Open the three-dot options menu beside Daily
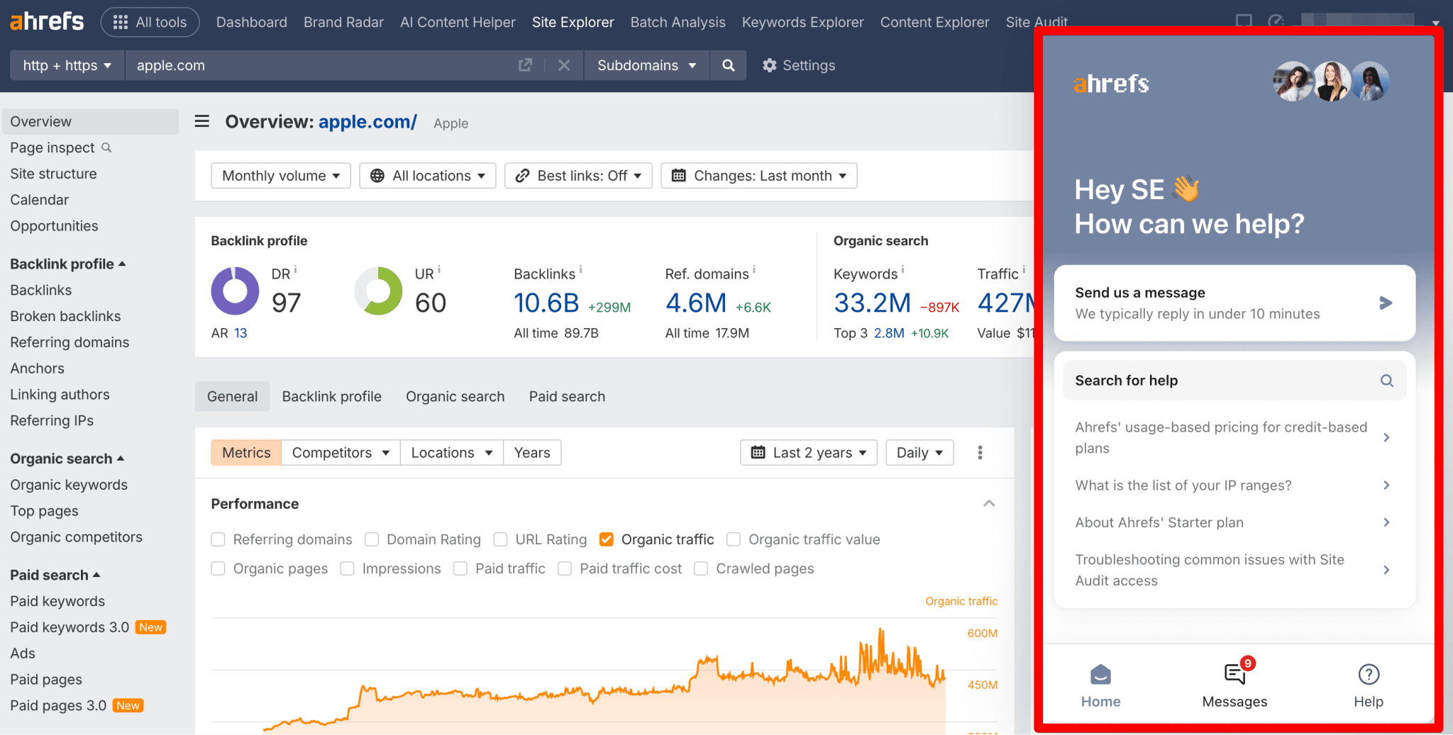 [x=980, y=452]
